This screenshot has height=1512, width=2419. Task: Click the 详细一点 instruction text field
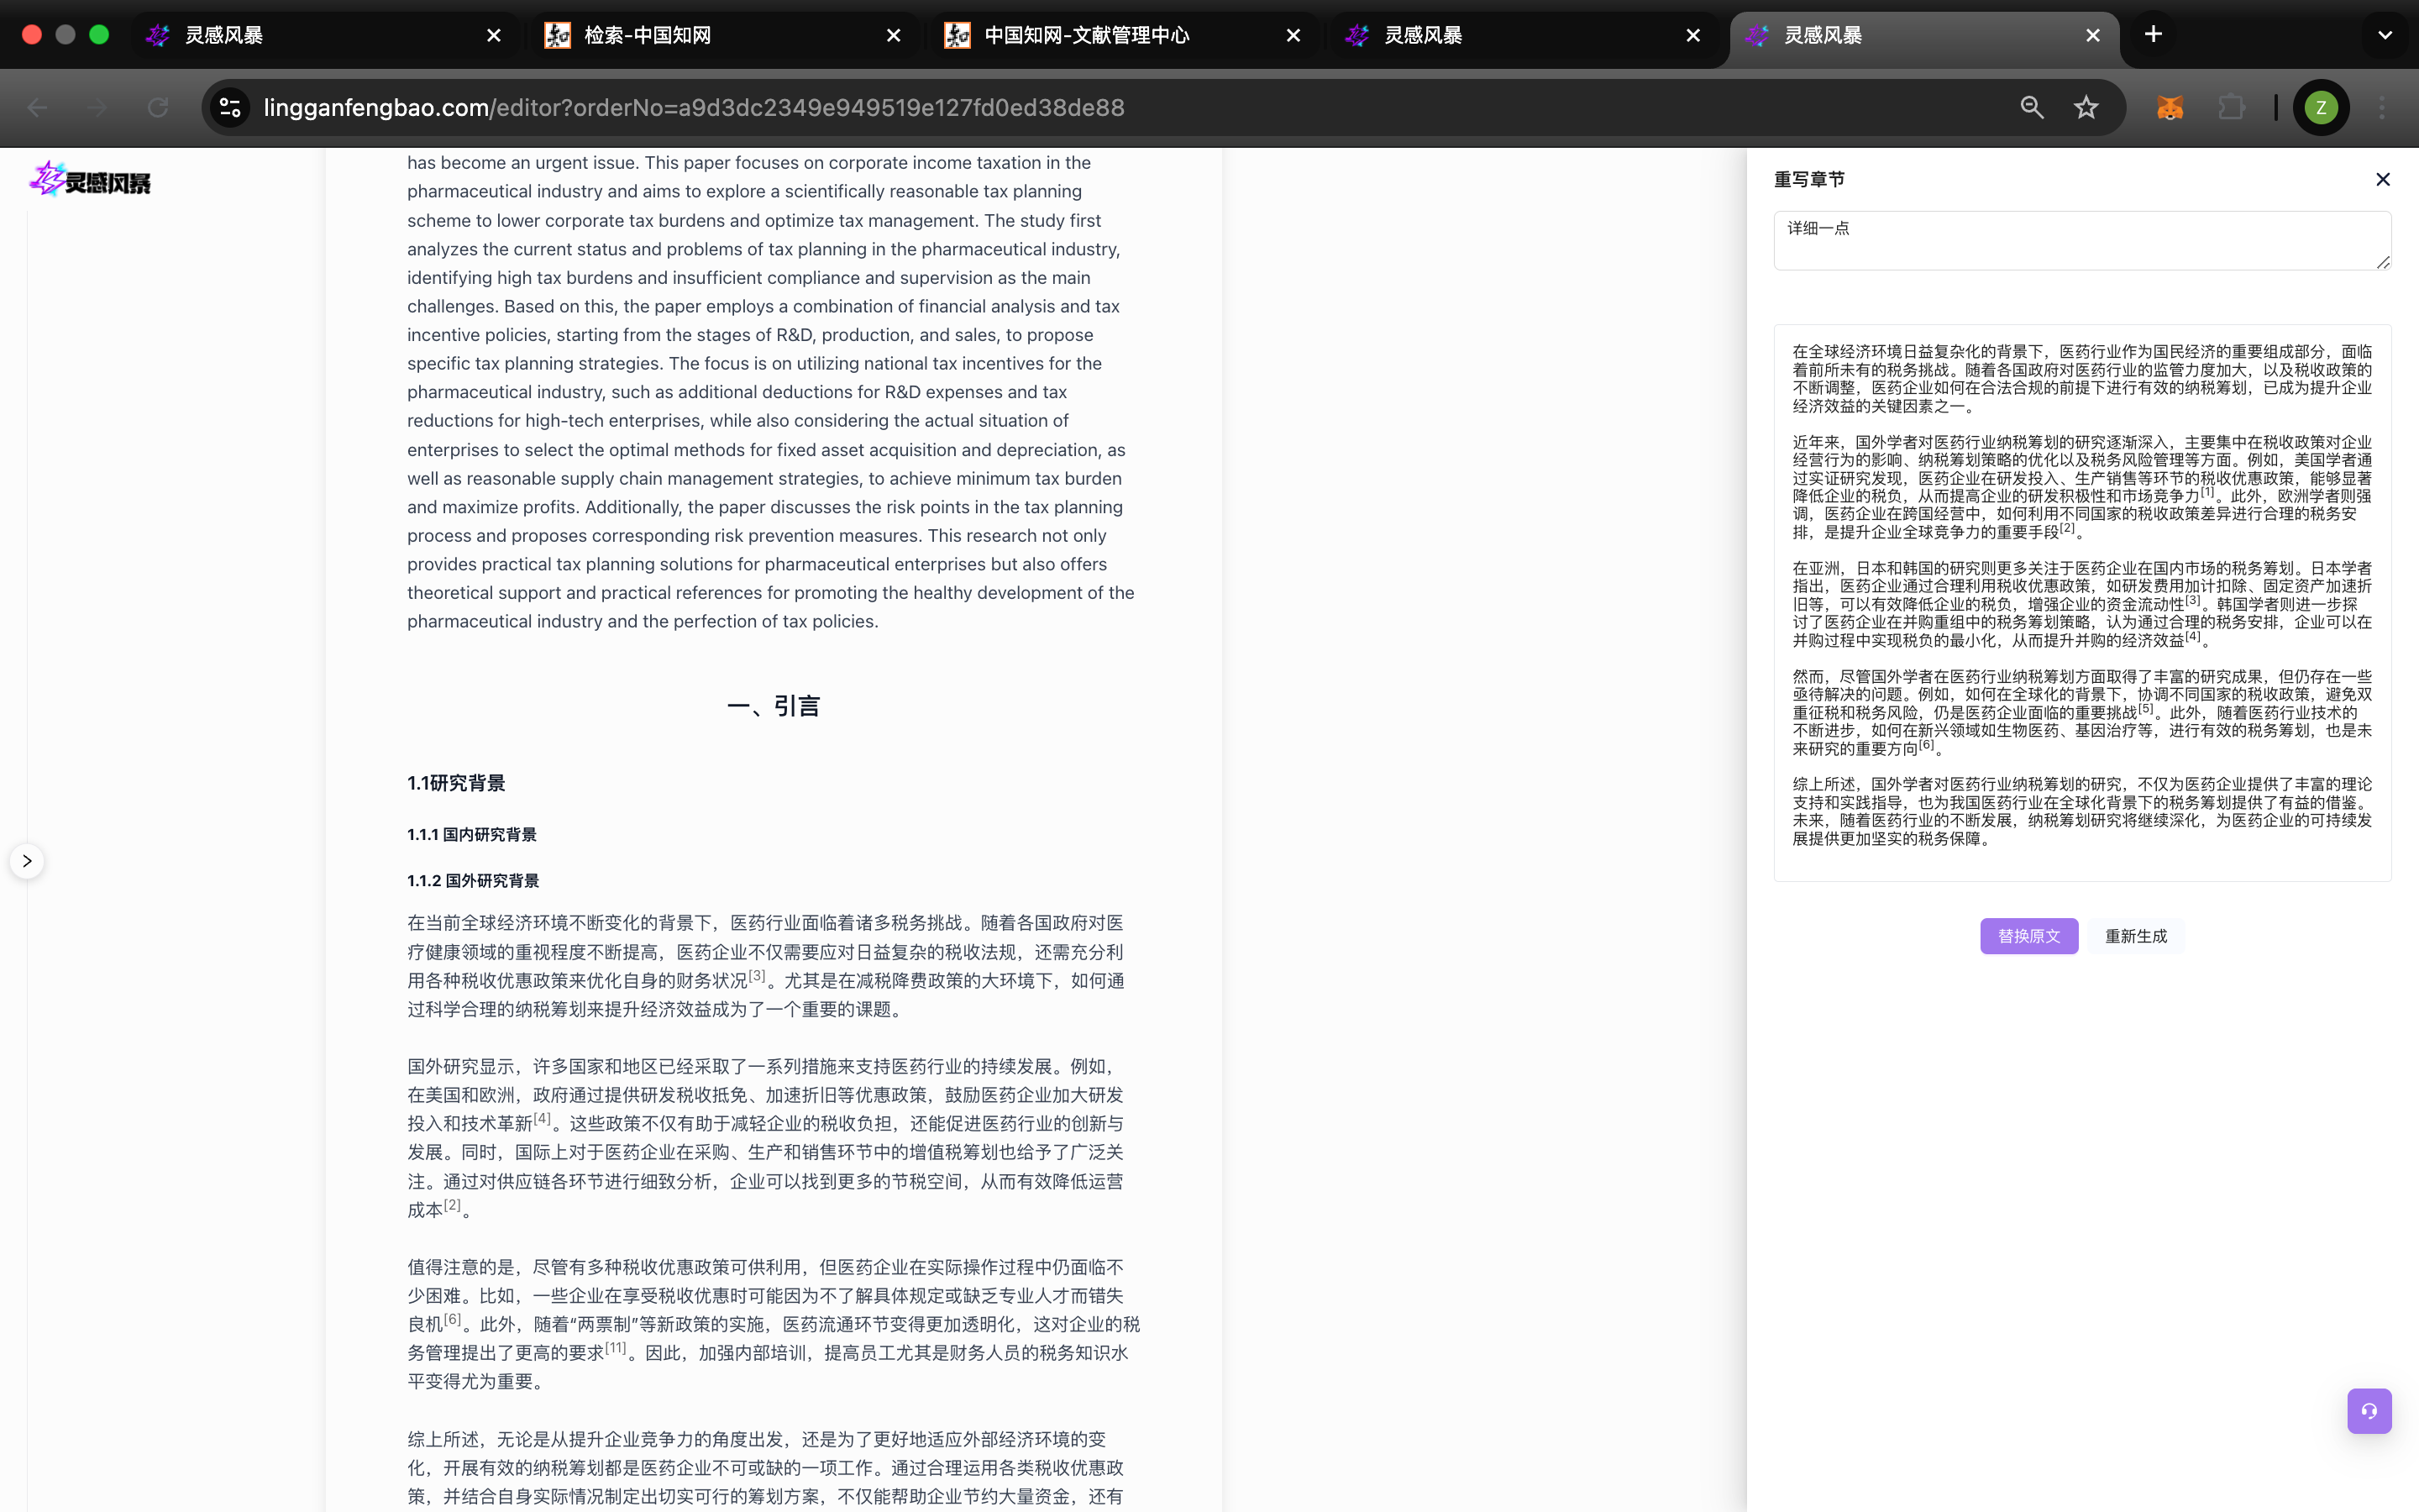pyautogui.click(x=2081, y=240)
